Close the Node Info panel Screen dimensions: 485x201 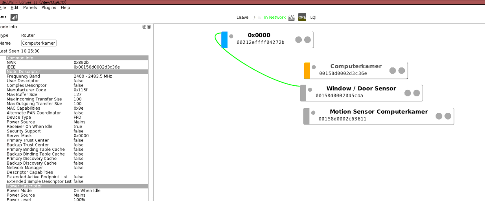click(149, 27)
